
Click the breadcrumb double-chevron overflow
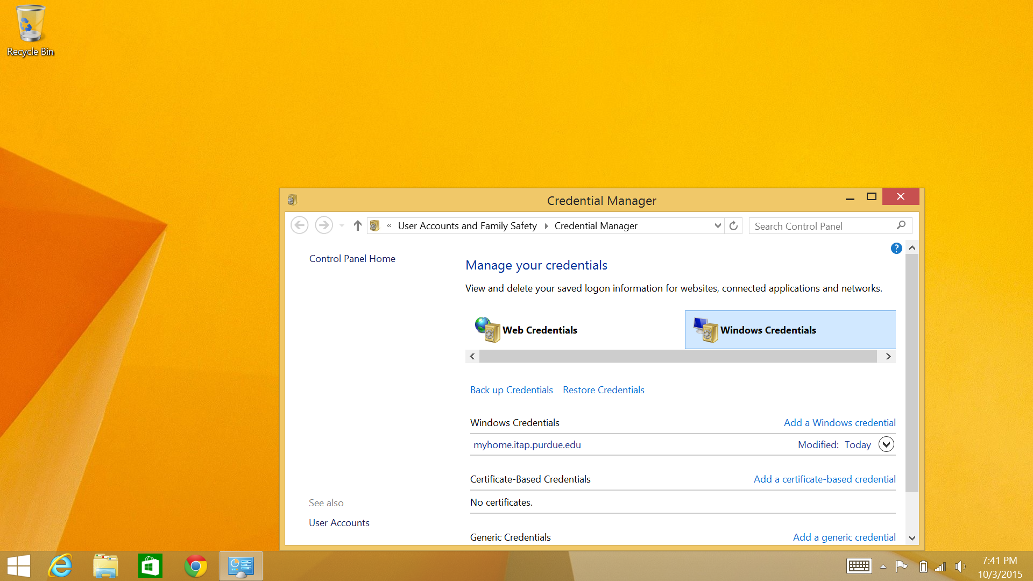click(389, 226)
